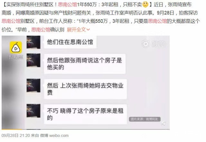
Task: Click the chevron after 展开全文
Action: [88, 30]
